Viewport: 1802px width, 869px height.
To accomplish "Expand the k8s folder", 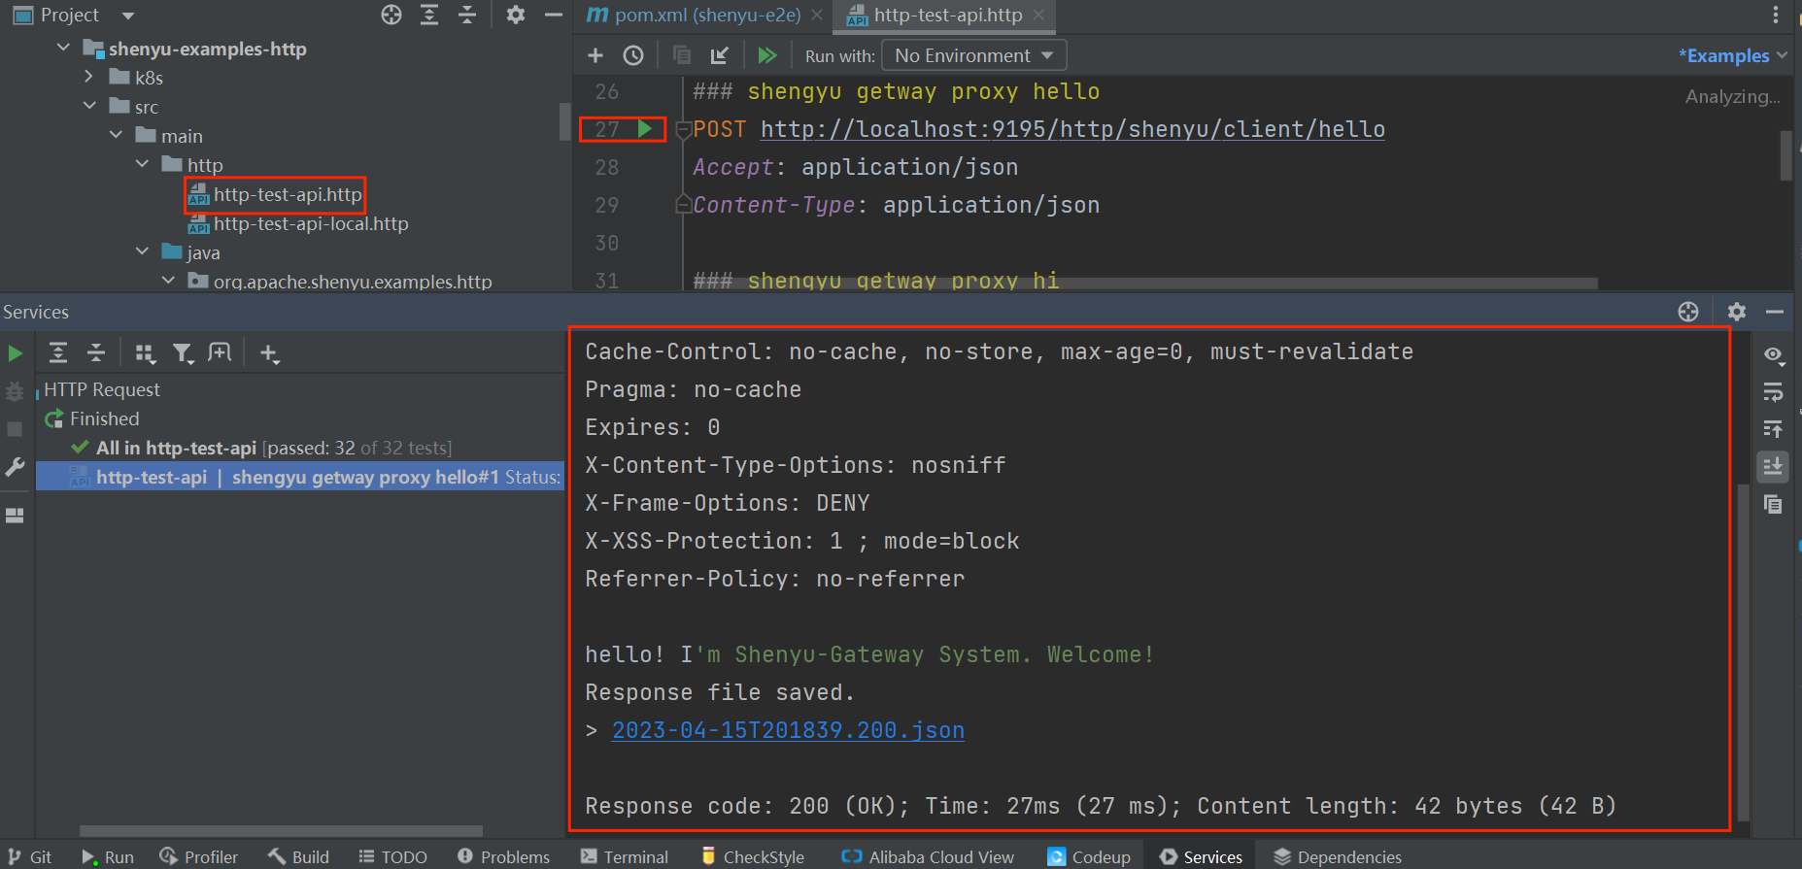I will 89,77.
